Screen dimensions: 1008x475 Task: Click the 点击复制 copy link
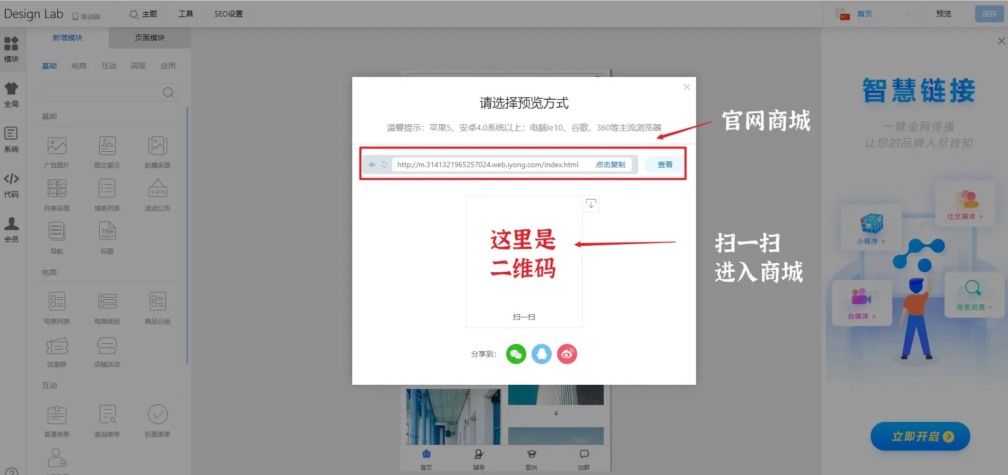610,165
